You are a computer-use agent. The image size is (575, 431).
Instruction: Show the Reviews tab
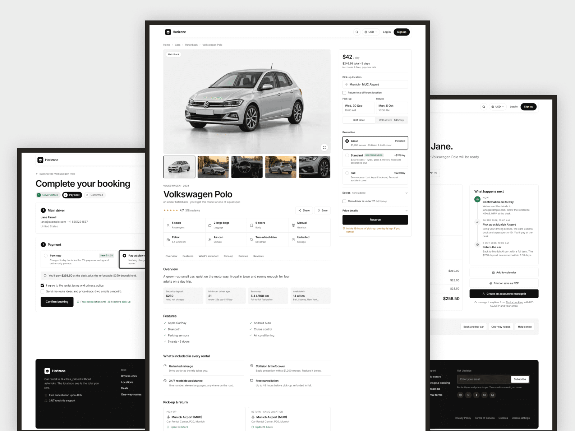tap(258, 256)
